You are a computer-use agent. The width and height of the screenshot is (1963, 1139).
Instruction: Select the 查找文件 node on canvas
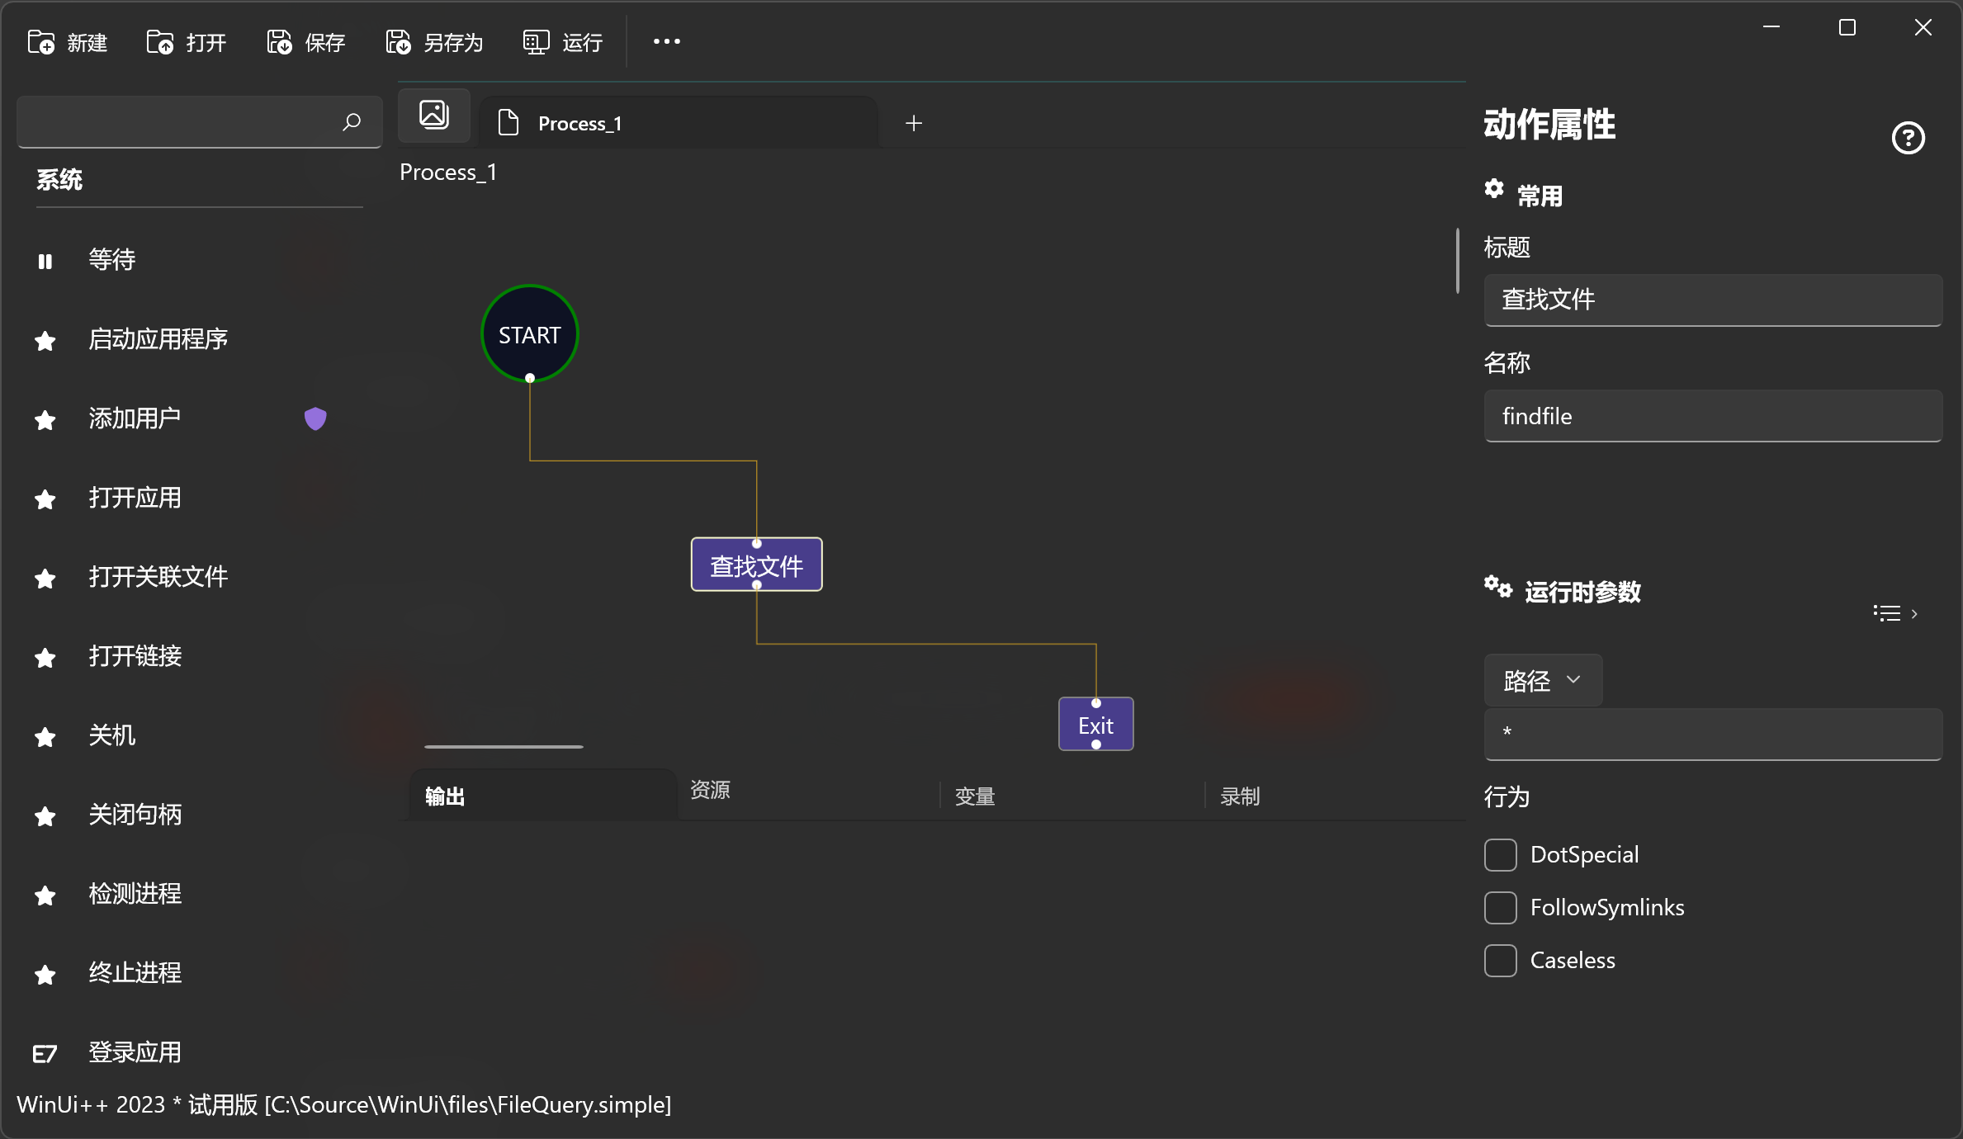tap(756, 565)
